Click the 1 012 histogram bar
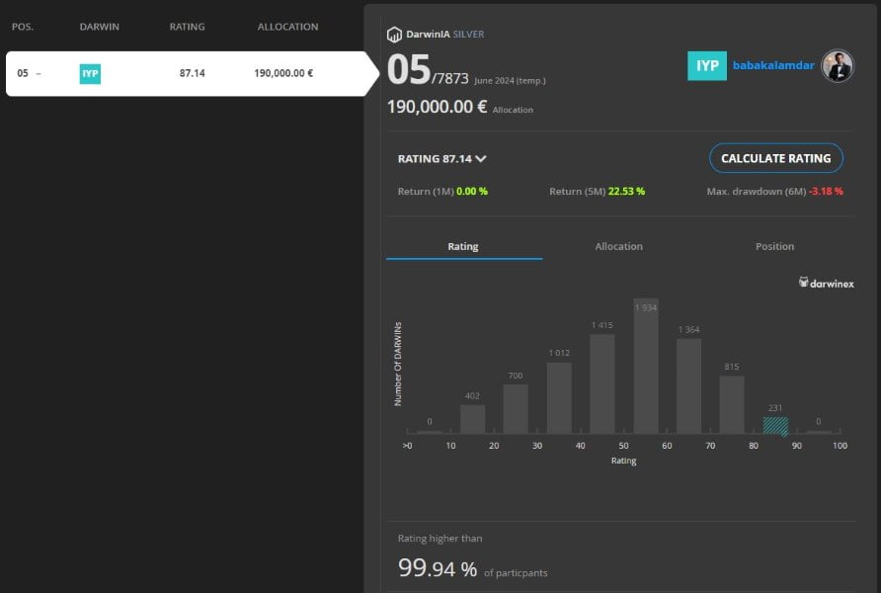 click(559, 398)
